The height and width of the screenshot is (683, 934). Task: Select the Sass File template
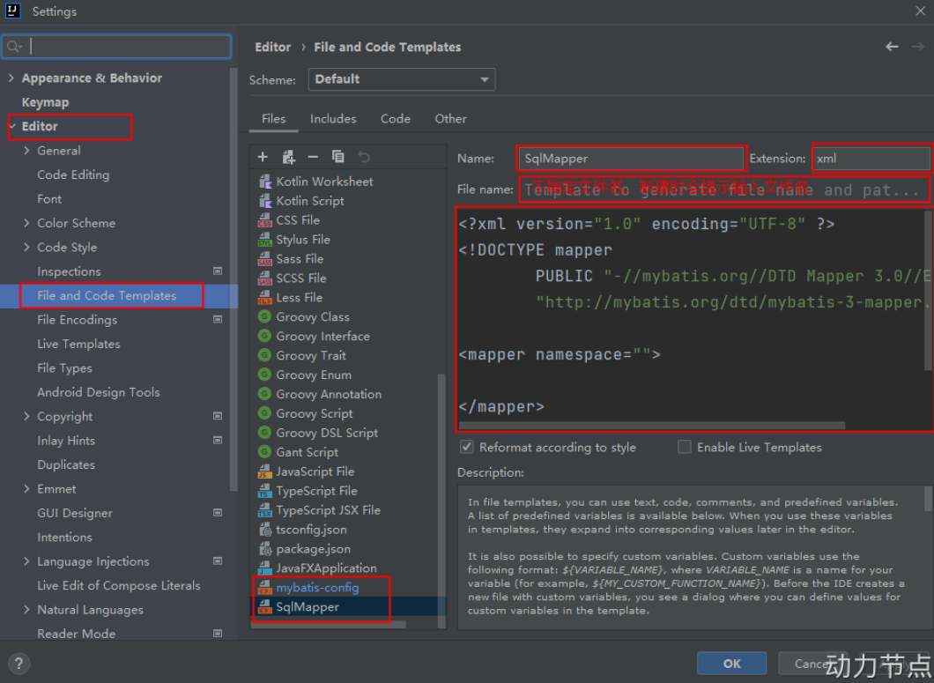pos(299,258)
